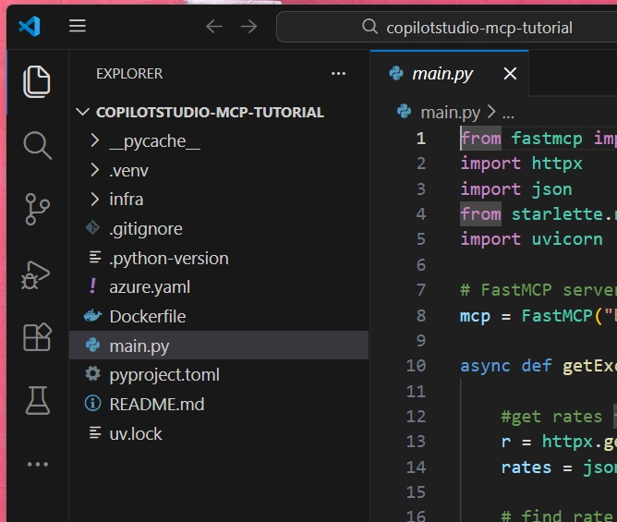The width and height of the screenshot is (617, 522).
Task: Open the Run and Debug view
Action: 36,273
